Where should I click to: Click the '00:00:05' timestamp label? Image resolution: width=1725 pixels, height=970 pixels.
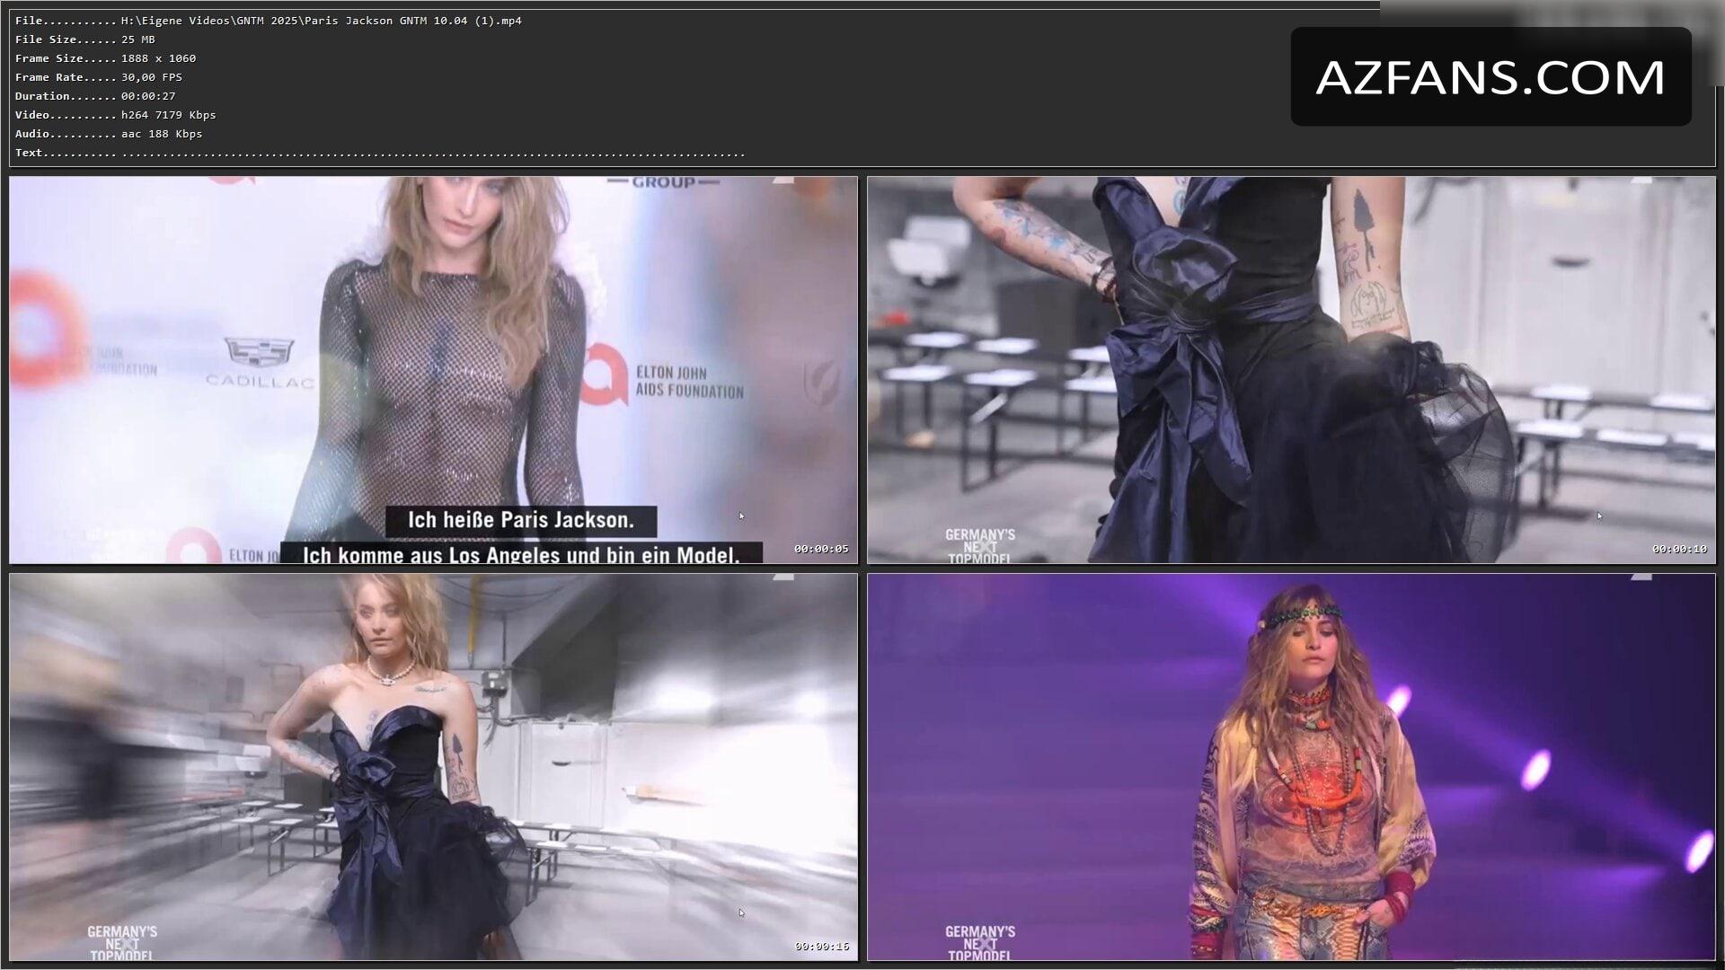(820, 549)
